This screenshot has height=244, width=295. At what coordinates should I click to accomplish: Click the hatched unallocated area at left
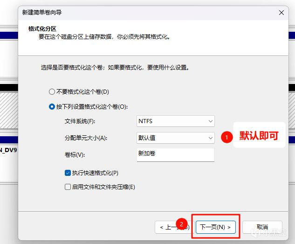tap(9, 110)
